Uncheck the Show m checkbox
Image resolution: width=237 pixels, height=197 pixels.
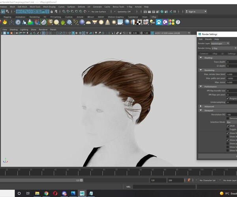coord(228,140)
